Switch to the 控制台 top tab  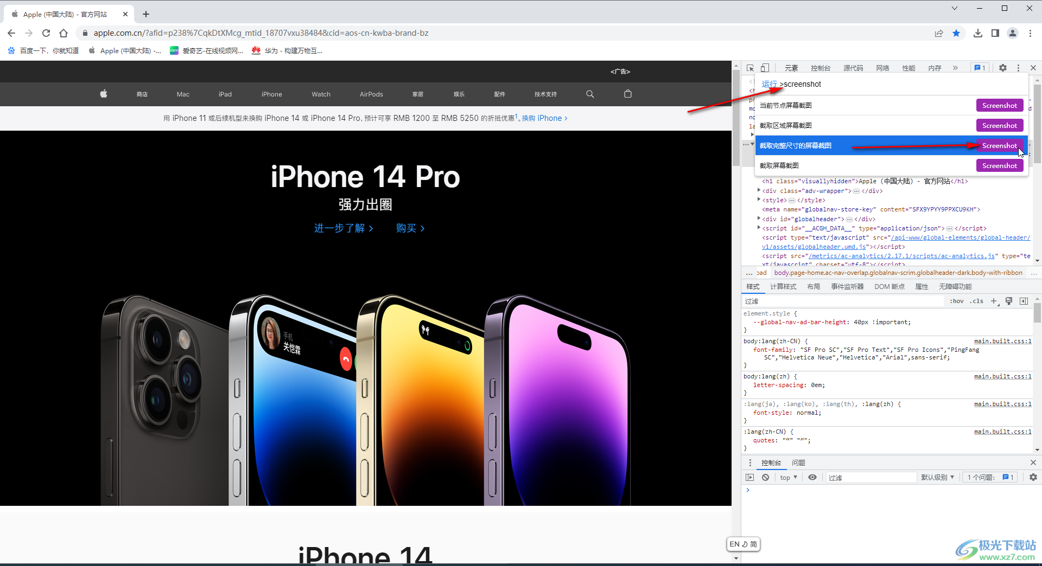point(821,68)
